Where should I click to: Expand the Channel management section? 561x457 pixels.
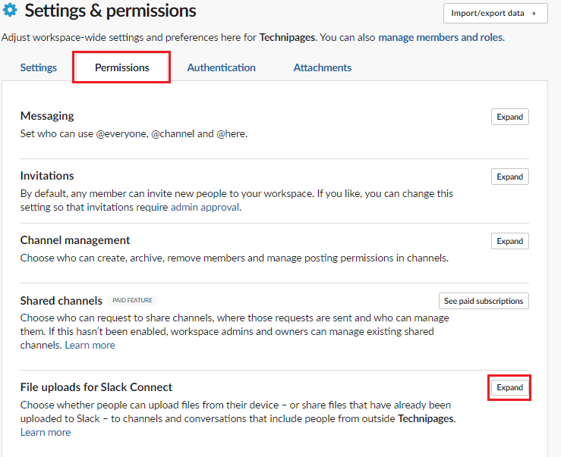[x=510, y=241]
